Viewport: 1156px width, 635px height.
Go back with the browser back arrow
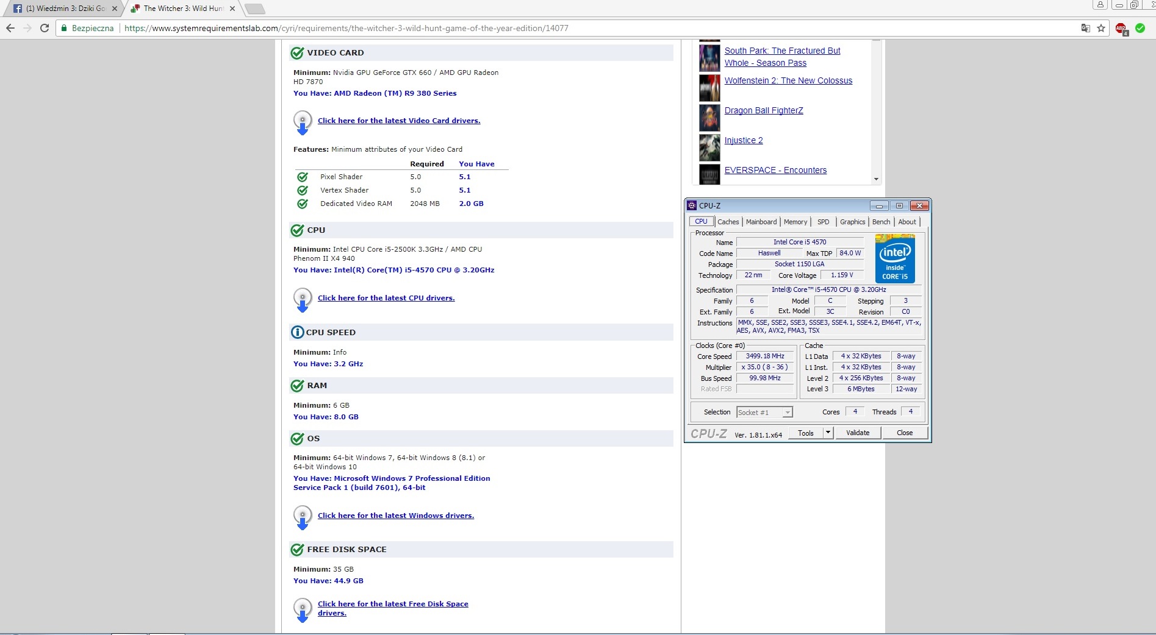(x=10, y=28)
